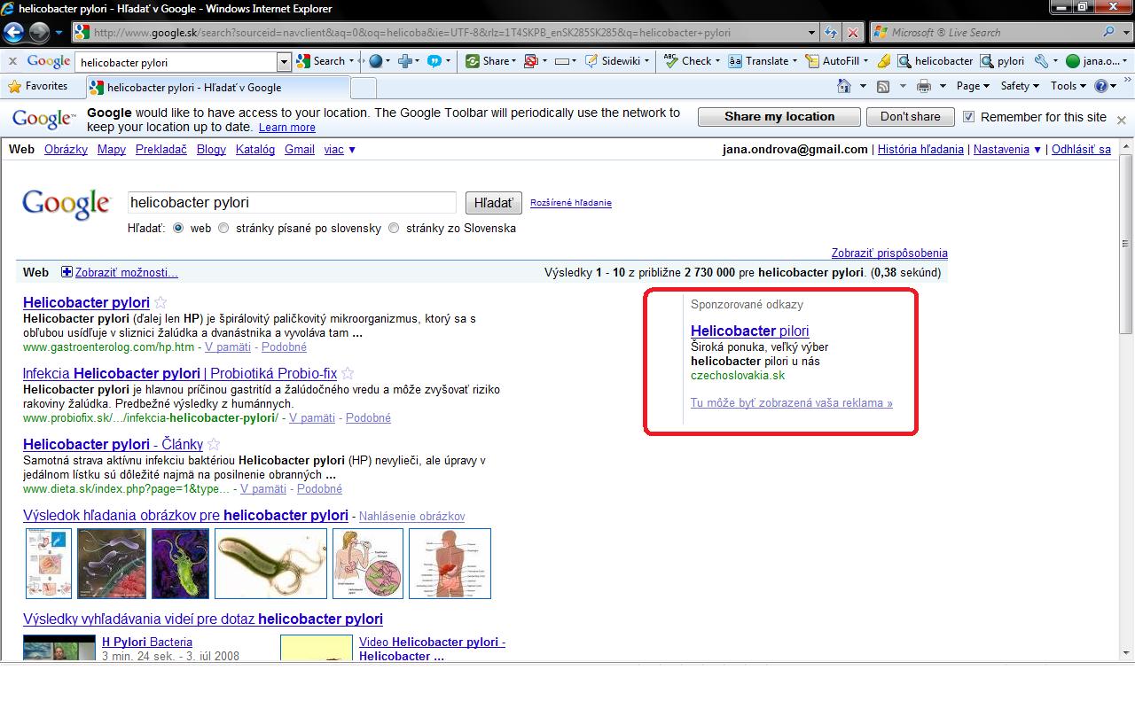This screenshot has width=1135, height=709.
Task: Open Katalóg in the Google nav
Action: (255, 149)
